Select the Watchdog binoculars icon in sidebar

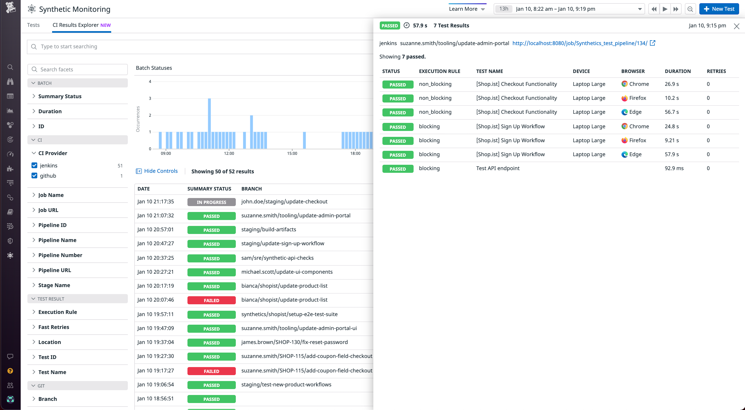tap(10, 82)
